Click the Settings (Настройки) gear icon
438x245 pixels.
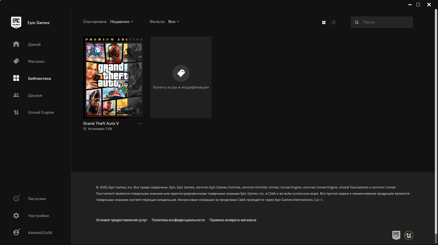16,216
